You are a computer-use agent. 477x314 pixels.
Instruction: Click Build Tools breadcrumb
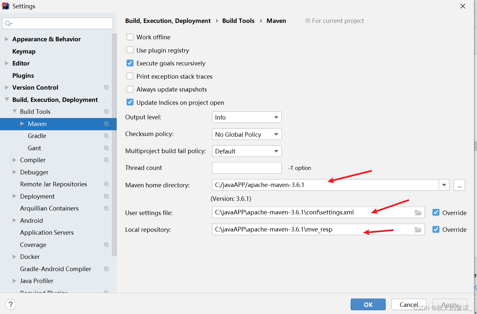tap(238, 21)
